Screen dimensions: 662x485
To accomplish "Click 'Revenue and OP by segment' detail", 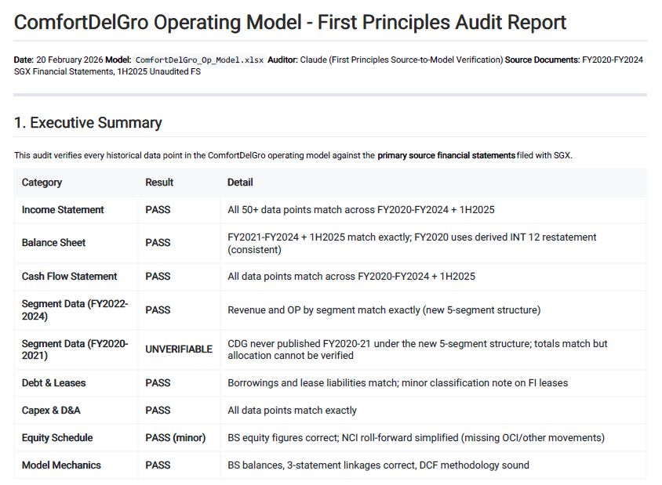I will [384, 310].
